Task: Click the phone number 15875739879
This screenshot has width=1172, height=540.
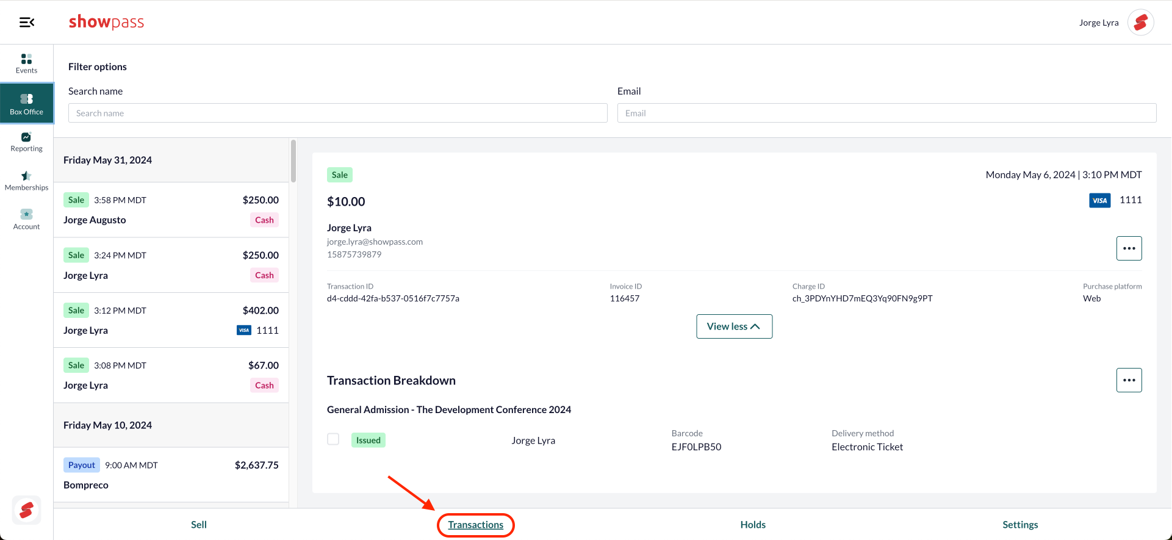Action: tap(354, 254)
